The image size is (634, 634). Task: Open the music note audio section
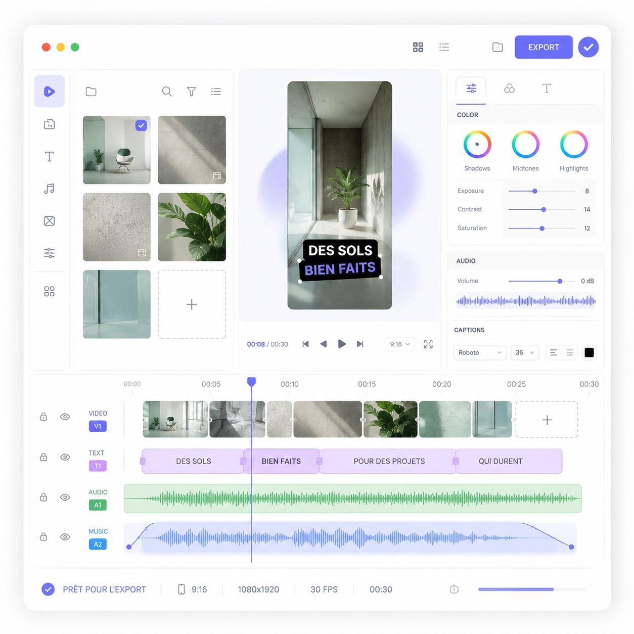pos(49,189)
